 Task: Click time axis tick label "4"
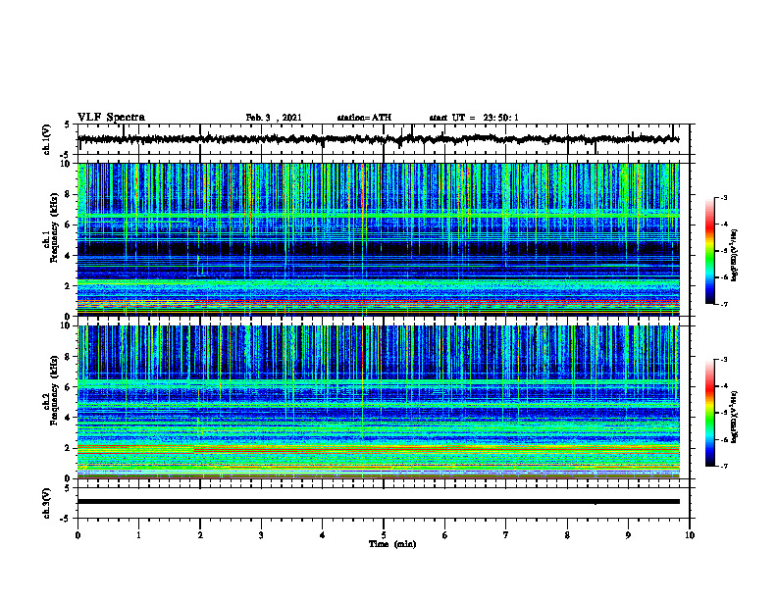[323, 535]
